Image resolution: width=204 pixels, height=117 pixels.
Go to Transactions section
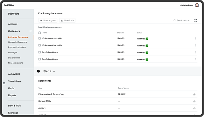[14, 81]
